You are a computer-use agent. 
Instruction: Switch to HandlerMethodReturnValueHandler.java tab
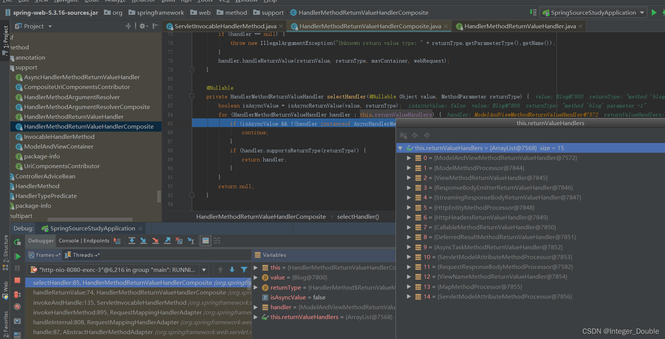coord(520,26)
